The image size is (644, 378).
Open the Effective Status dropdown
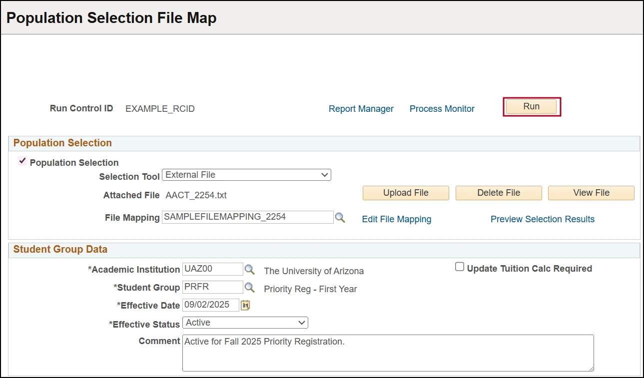click(x=245, y=323)
